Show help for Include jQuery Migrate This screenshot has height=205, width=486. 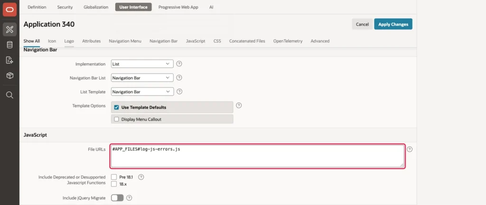tap(129, 198)
